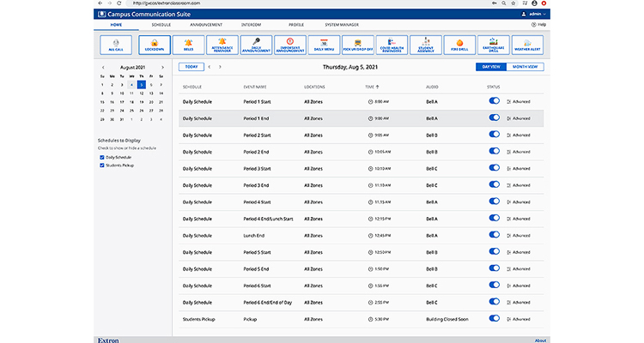Select August 20 in mini calendar
Screen dimensions: 644x343
[x=151, y=102]
